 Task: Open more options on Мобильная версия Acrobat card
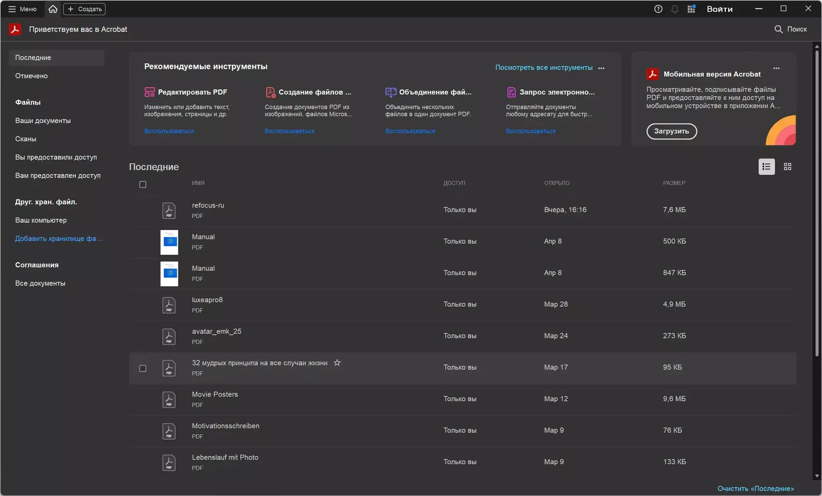pos(776,68)
